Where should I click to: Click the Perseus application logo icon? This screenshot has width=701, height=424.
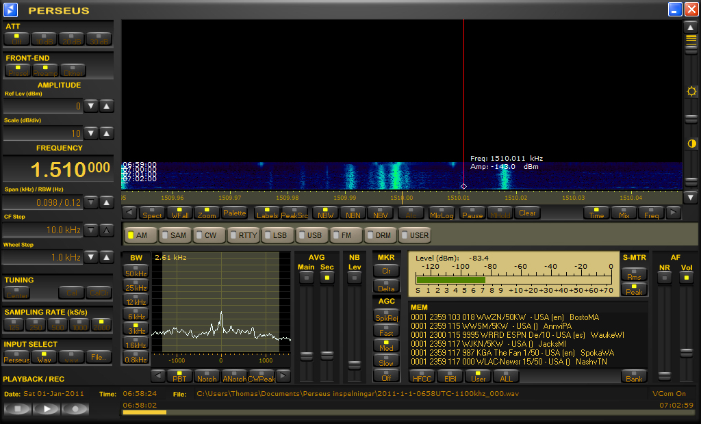point(10,10)
